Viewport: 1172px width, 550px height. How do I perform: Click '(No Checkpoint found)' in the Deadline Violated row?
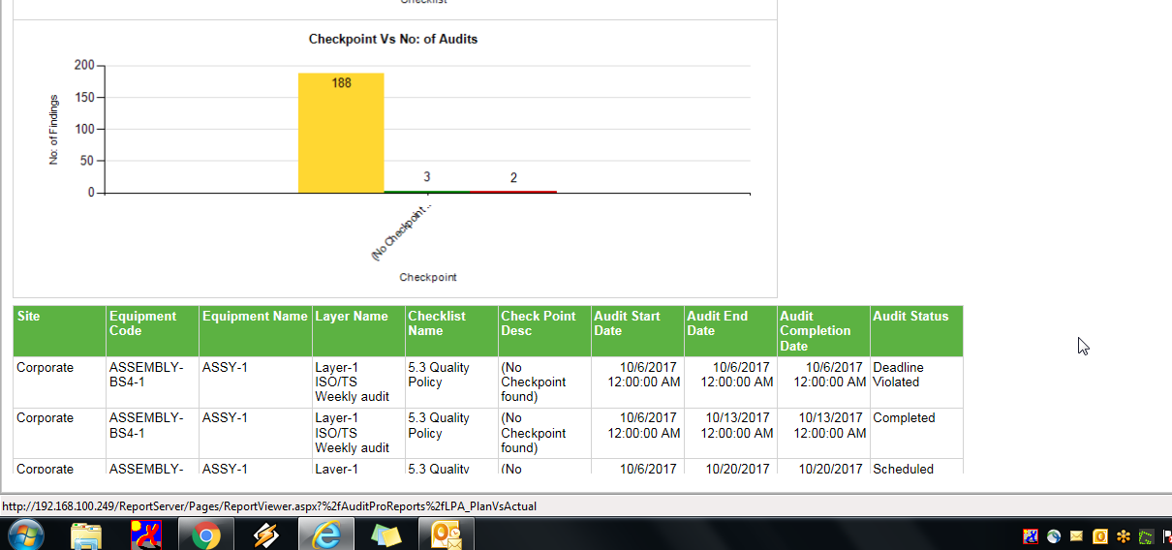tap(534, 382)
